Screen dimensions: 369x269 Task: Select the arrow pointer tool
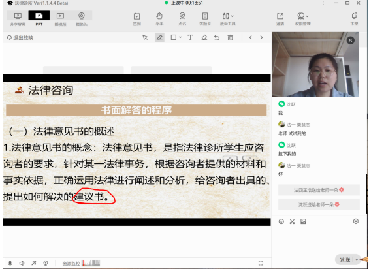click(145, 37)
